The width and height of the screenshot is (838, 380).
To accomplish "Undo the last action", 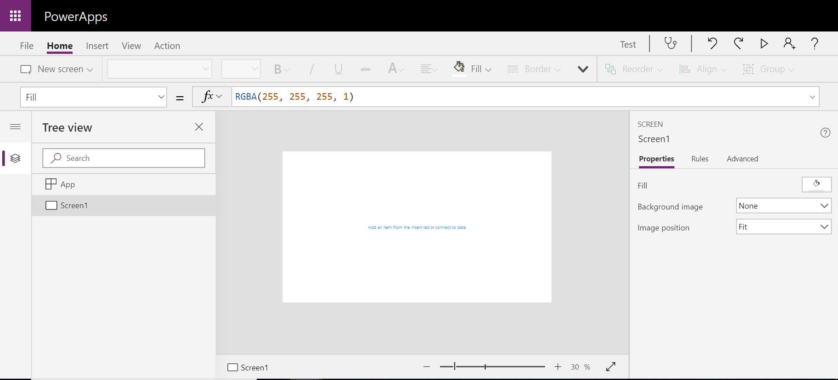I will coord(712,43).
